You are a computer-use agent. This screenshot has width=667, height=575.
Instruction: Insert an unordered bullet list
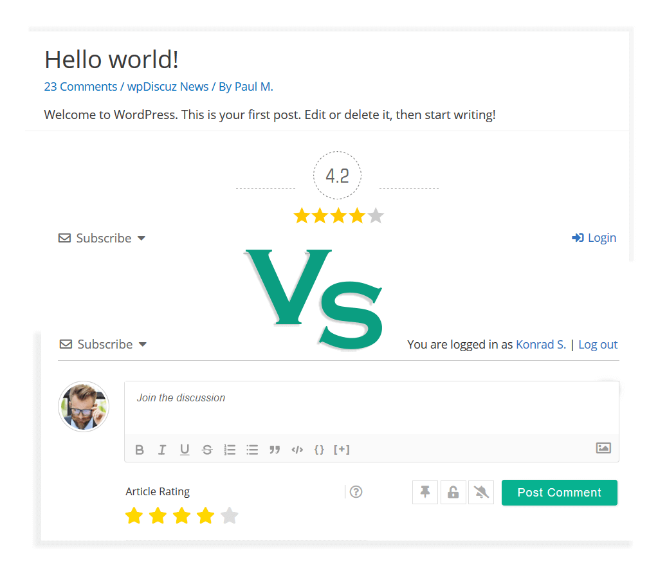pyautogui.click(x=252, y=450)
